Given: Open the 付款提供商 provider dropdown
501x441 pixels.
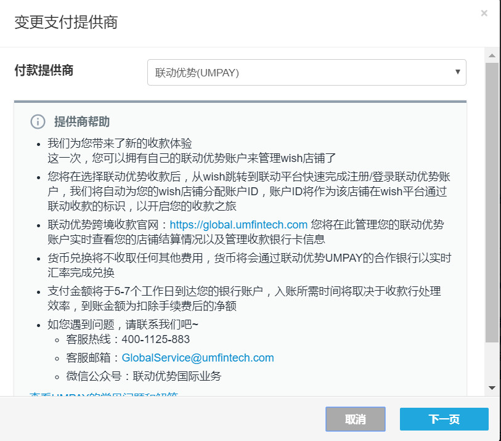Looking at the screenshot, I should [306, 72].
